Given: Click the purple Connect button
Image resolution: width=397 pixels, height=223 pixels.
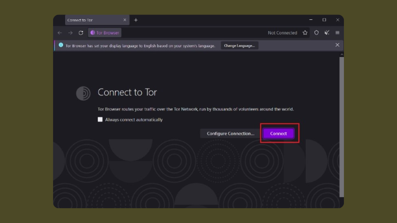Looking at the screenshot, I should pos(278,133).
